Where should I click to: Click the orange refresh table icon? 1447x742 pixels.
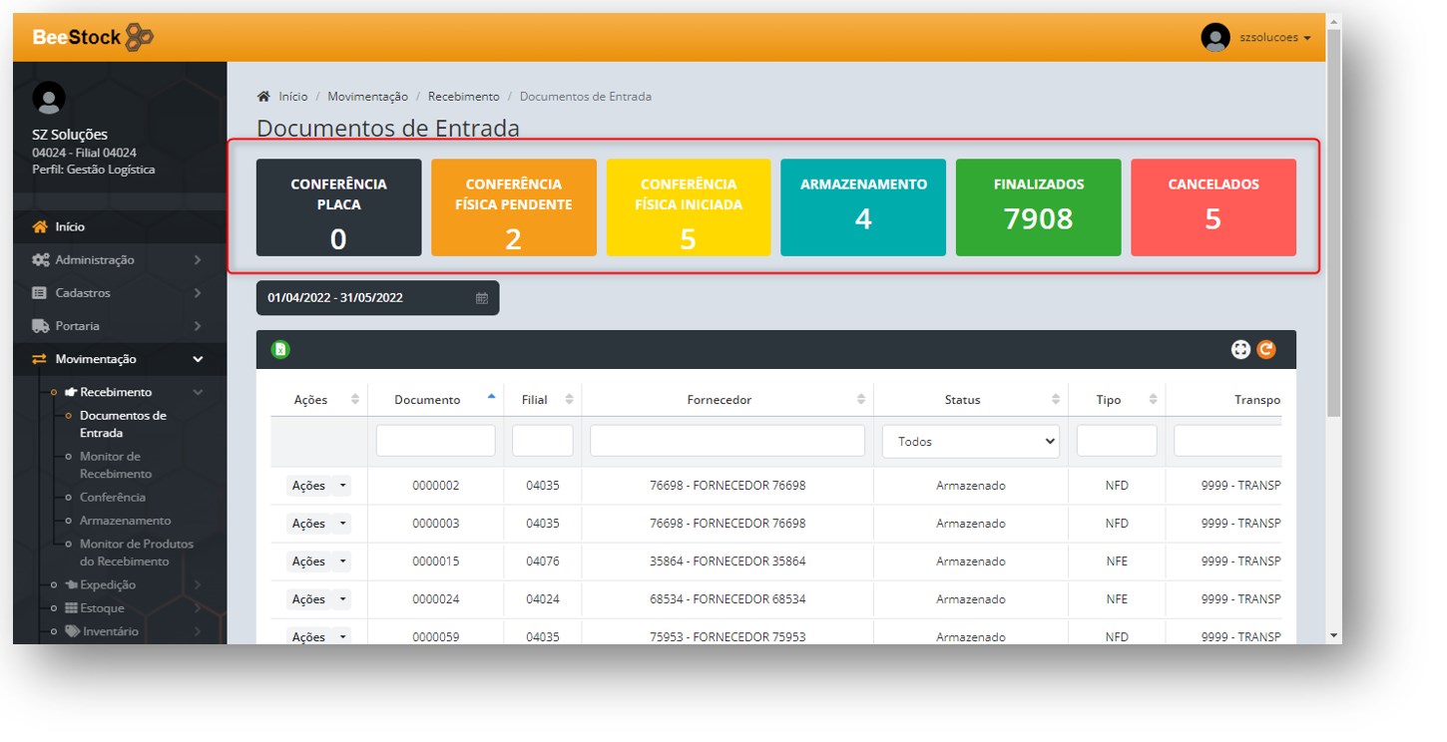click(1266, 349)
